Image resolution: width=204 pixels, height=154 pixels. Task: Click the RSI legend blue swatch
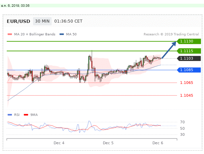pos(10,115)
